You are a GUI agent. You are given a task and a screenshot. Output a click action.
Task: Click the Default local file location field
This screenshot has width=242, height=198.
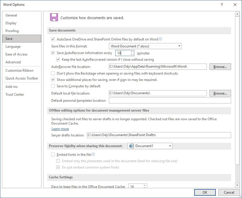pyautogui.click(x=158, y=93)
